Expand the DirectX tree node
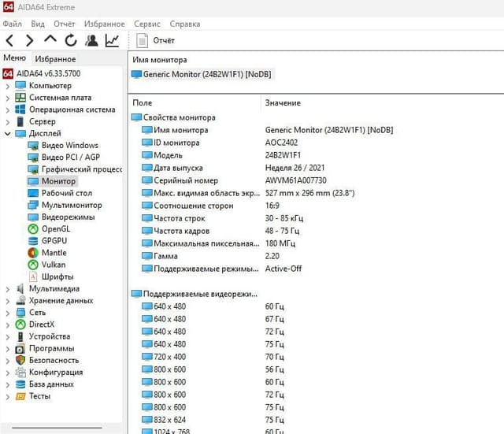Image resolution: width=504 pixels, height=434 pixels. click(8, 325)
